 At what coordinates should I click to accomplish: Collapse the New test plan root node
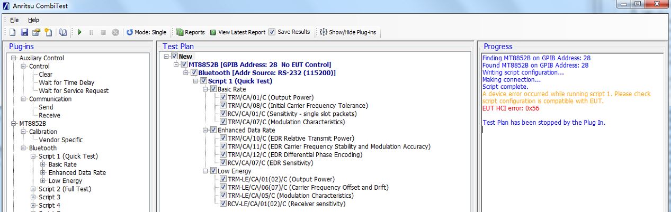pos(167,56)
